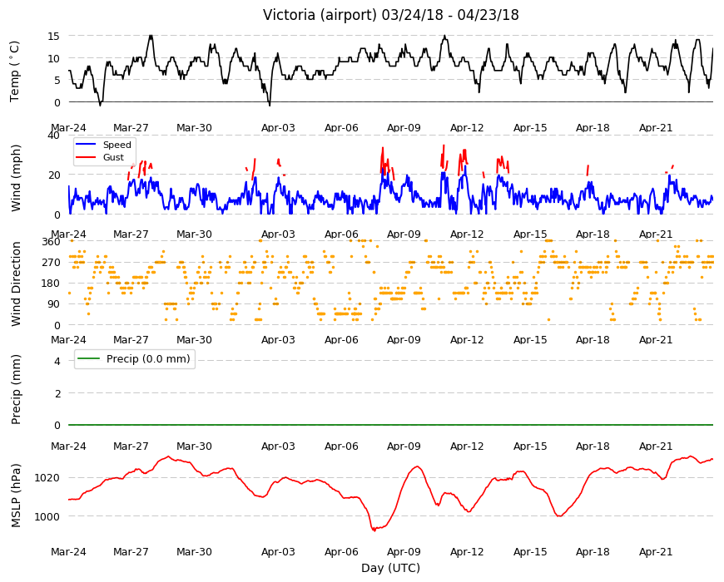Click the Apr-09 tick under the wind plot
This screenshot has width=724, height=582.
(404, 234)
